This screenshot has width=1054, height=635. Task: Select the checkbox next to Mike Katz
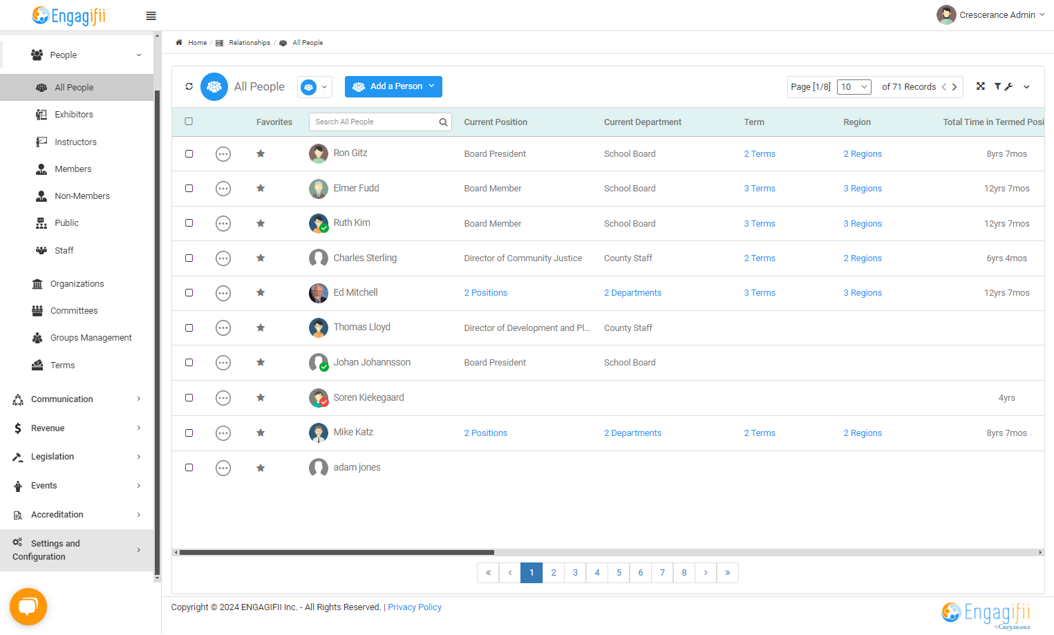coord(189,433)
